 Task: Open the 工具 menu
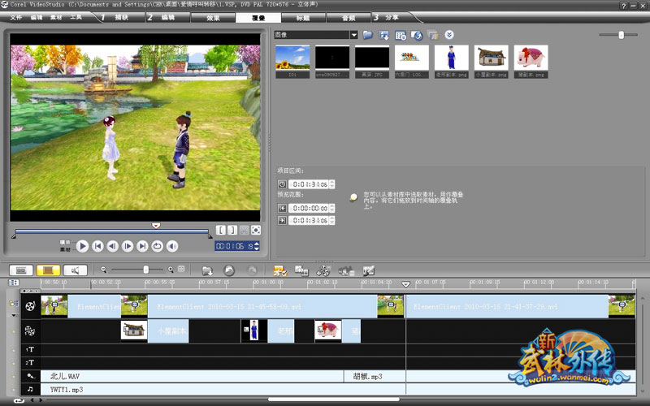click(76, 17)
